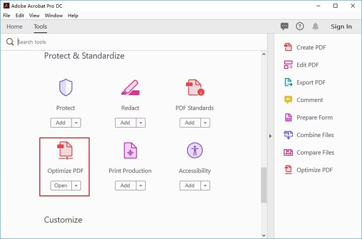The height and width of the screenshot is (239, 362).
Task: Open the feedback chat bubble icon
Action: click(x=285, y=26)
